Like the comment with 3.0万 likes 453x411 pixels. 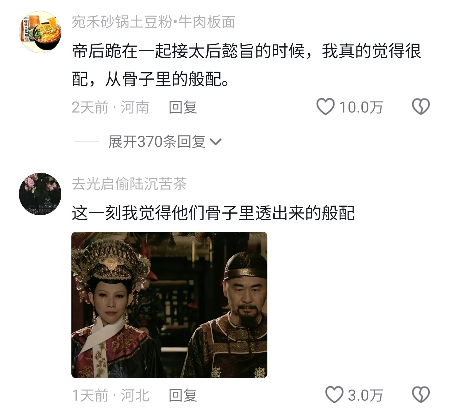click(334, 395)
